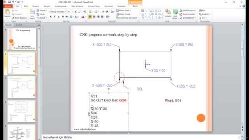Click the line spacing icon

coord(112,12)
